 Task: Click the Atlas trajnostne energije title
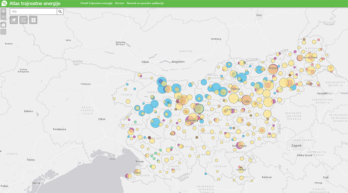[x=35, y=3]
